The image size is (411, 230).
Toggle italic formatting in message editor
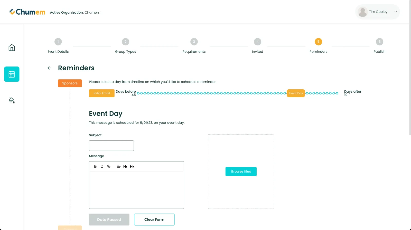[x=102, y=166]
